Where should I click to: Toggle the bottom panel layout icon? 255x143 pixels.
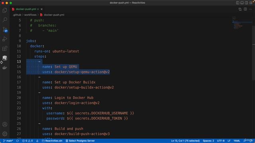click(242, 3)
